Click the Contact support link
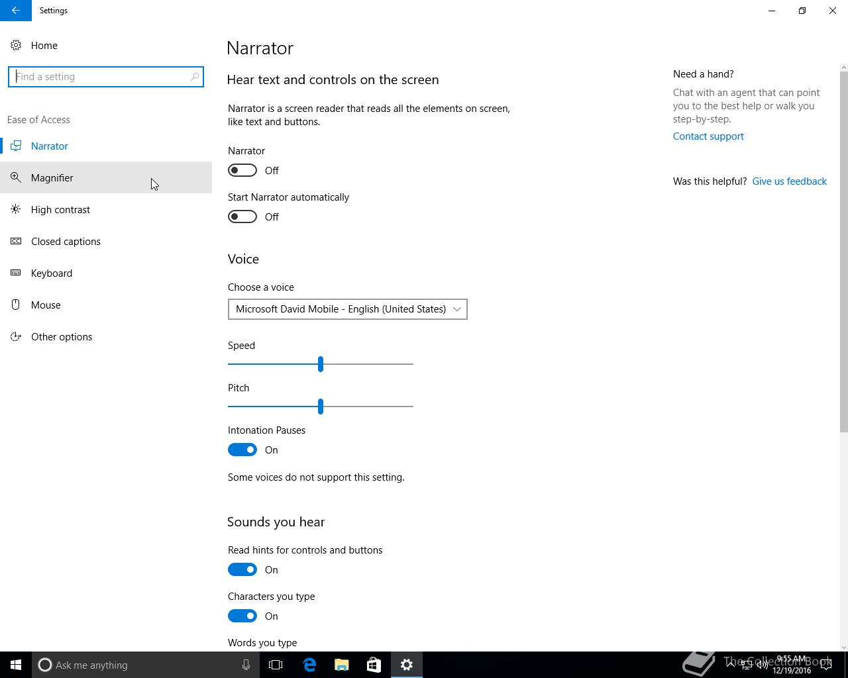The image size is (848, 678). 708,136
